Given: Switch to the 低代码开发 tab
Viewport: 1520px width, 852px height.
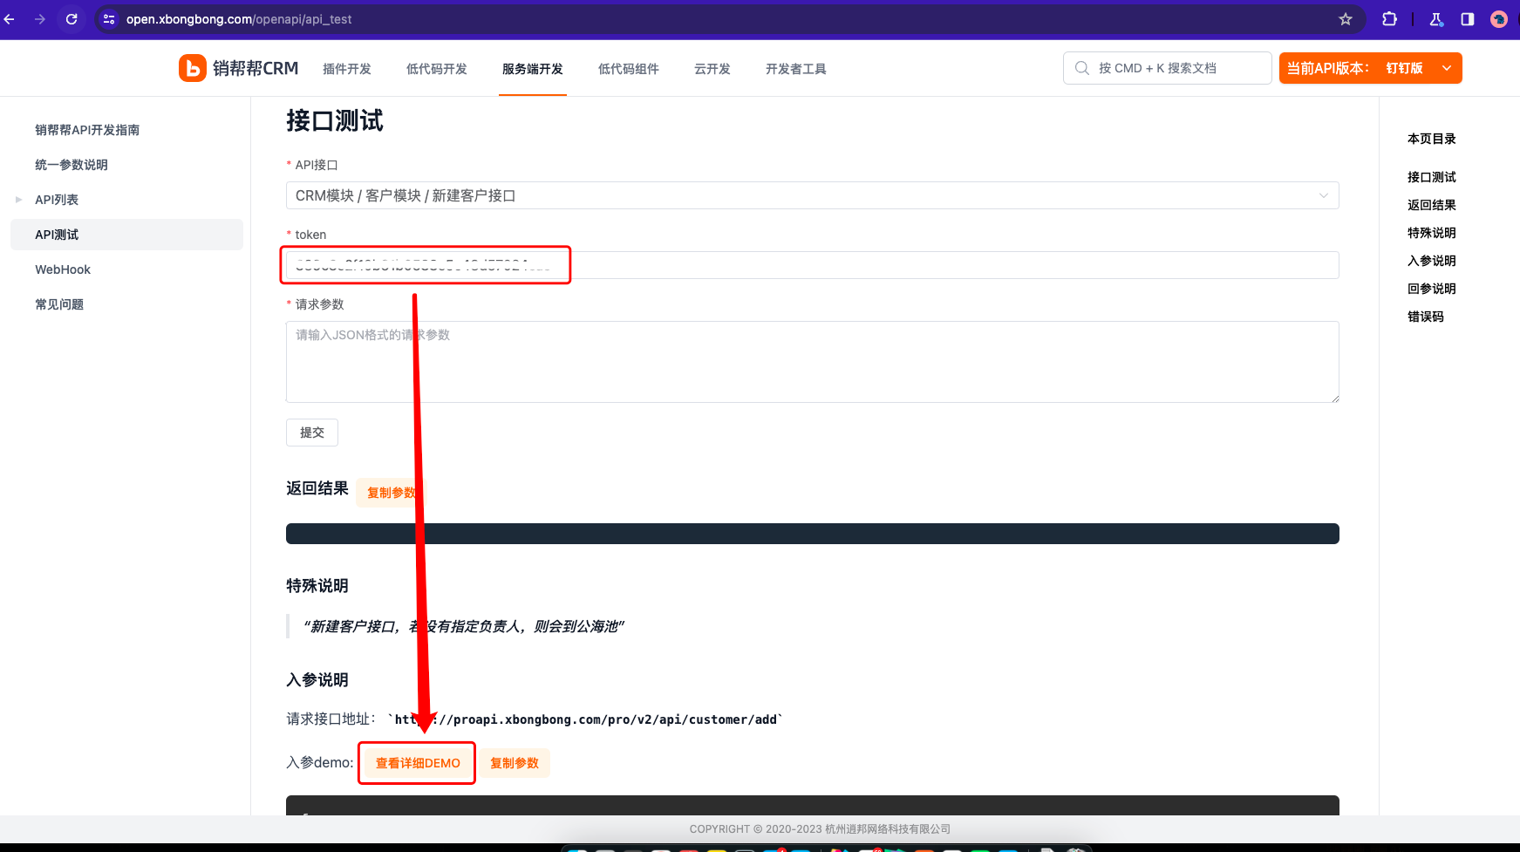Looking at the screenshot, I should pyautogui.click(x=436, y=69).
